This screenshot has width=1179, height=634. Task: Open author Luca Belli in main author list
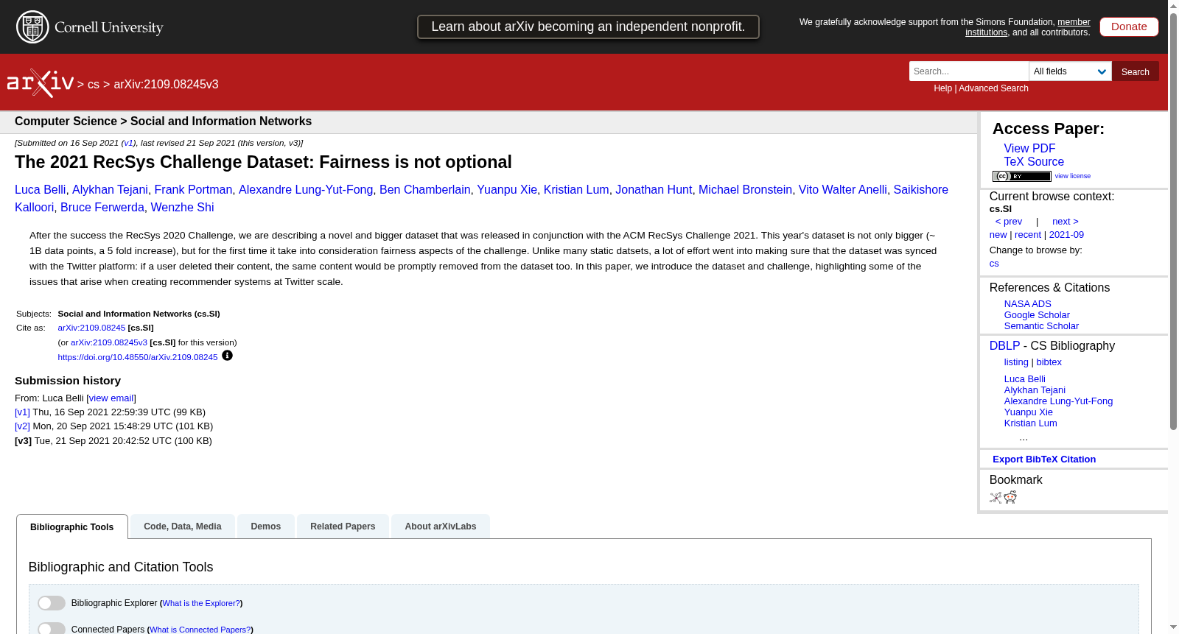[40, 190]
